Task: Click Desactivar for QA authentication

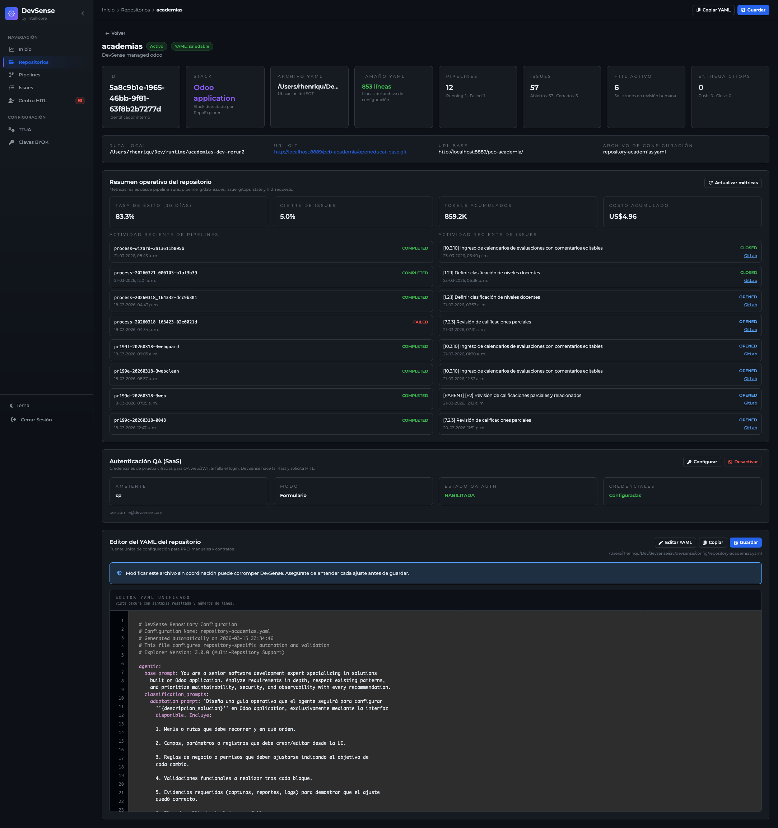Action: click(742, 462)
